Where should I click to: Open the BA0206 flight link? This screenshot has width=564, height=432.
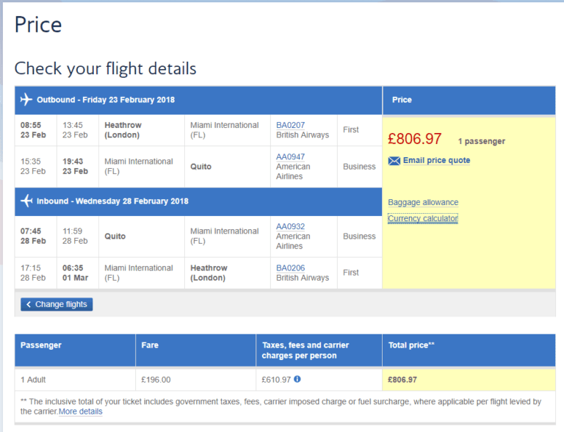(290, 268)
